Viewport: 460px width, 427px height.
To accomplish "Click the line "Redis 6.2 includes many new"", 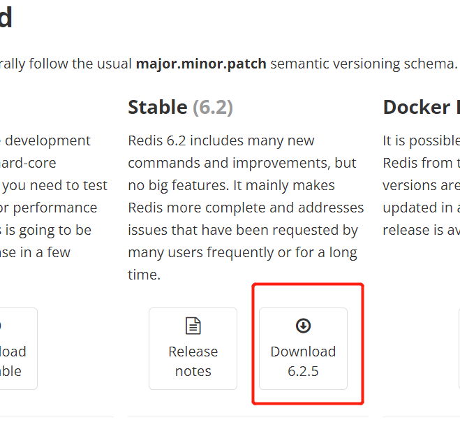I will (221, 140).
